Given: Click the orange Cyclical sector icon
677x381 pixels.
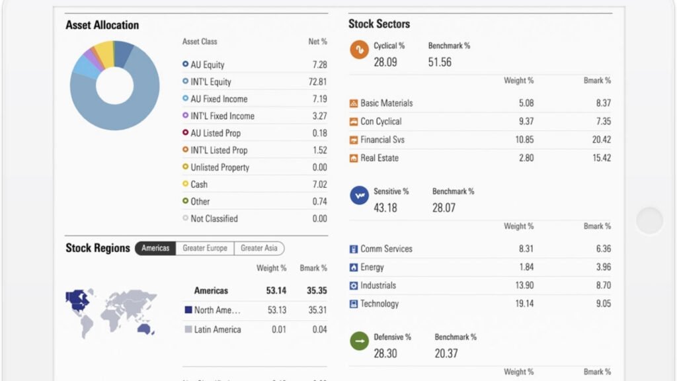Looking at the screenshot, I should [359, 50].
